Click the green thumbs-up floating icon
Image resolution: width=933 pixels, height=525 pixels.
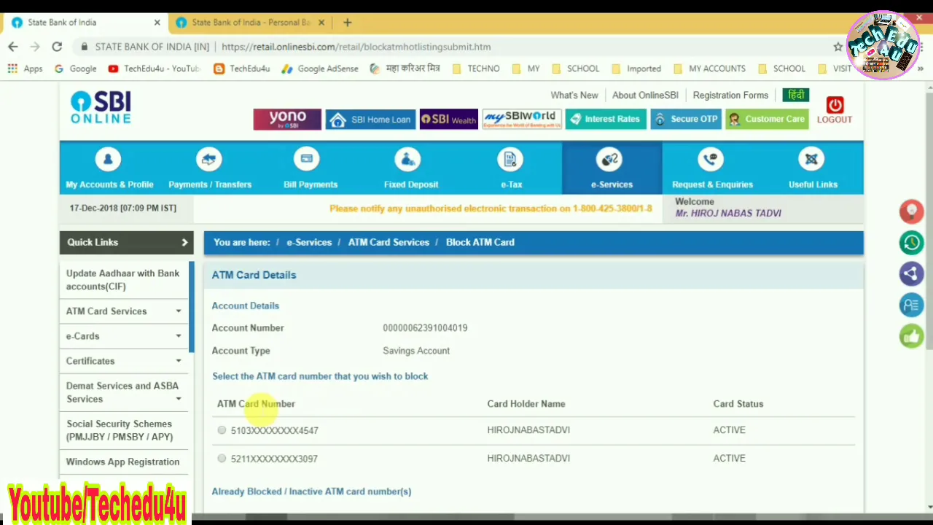coord(911,336)
